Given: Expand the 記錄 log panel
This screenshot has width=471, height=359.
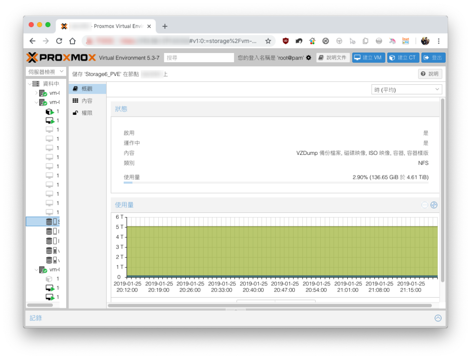Looking at the screenshot, I should 438,318.
